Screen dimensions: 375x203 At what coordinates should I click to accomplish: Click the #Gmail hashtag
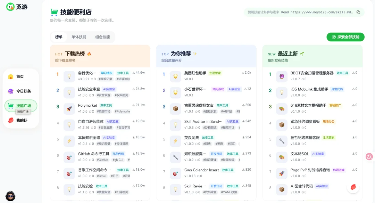coord(102,176)
